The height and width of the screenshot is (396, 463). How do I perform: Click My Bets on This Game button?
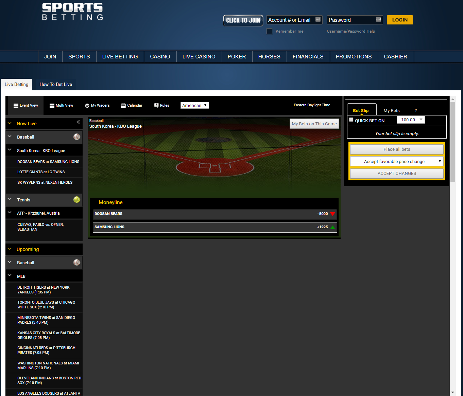coord(314,124)
